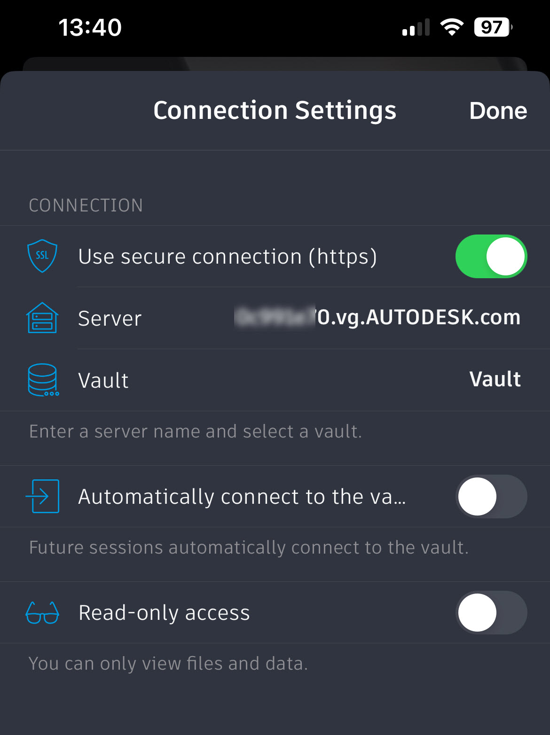Select the Connection Settings header
Screen dimensions: 550x735
275,110
